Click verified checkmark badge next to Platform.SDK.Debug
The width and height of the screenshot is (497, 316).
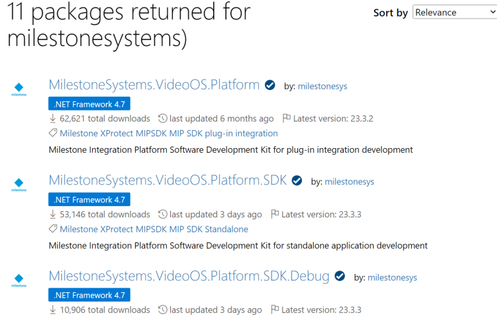click(x=340, y=276)
